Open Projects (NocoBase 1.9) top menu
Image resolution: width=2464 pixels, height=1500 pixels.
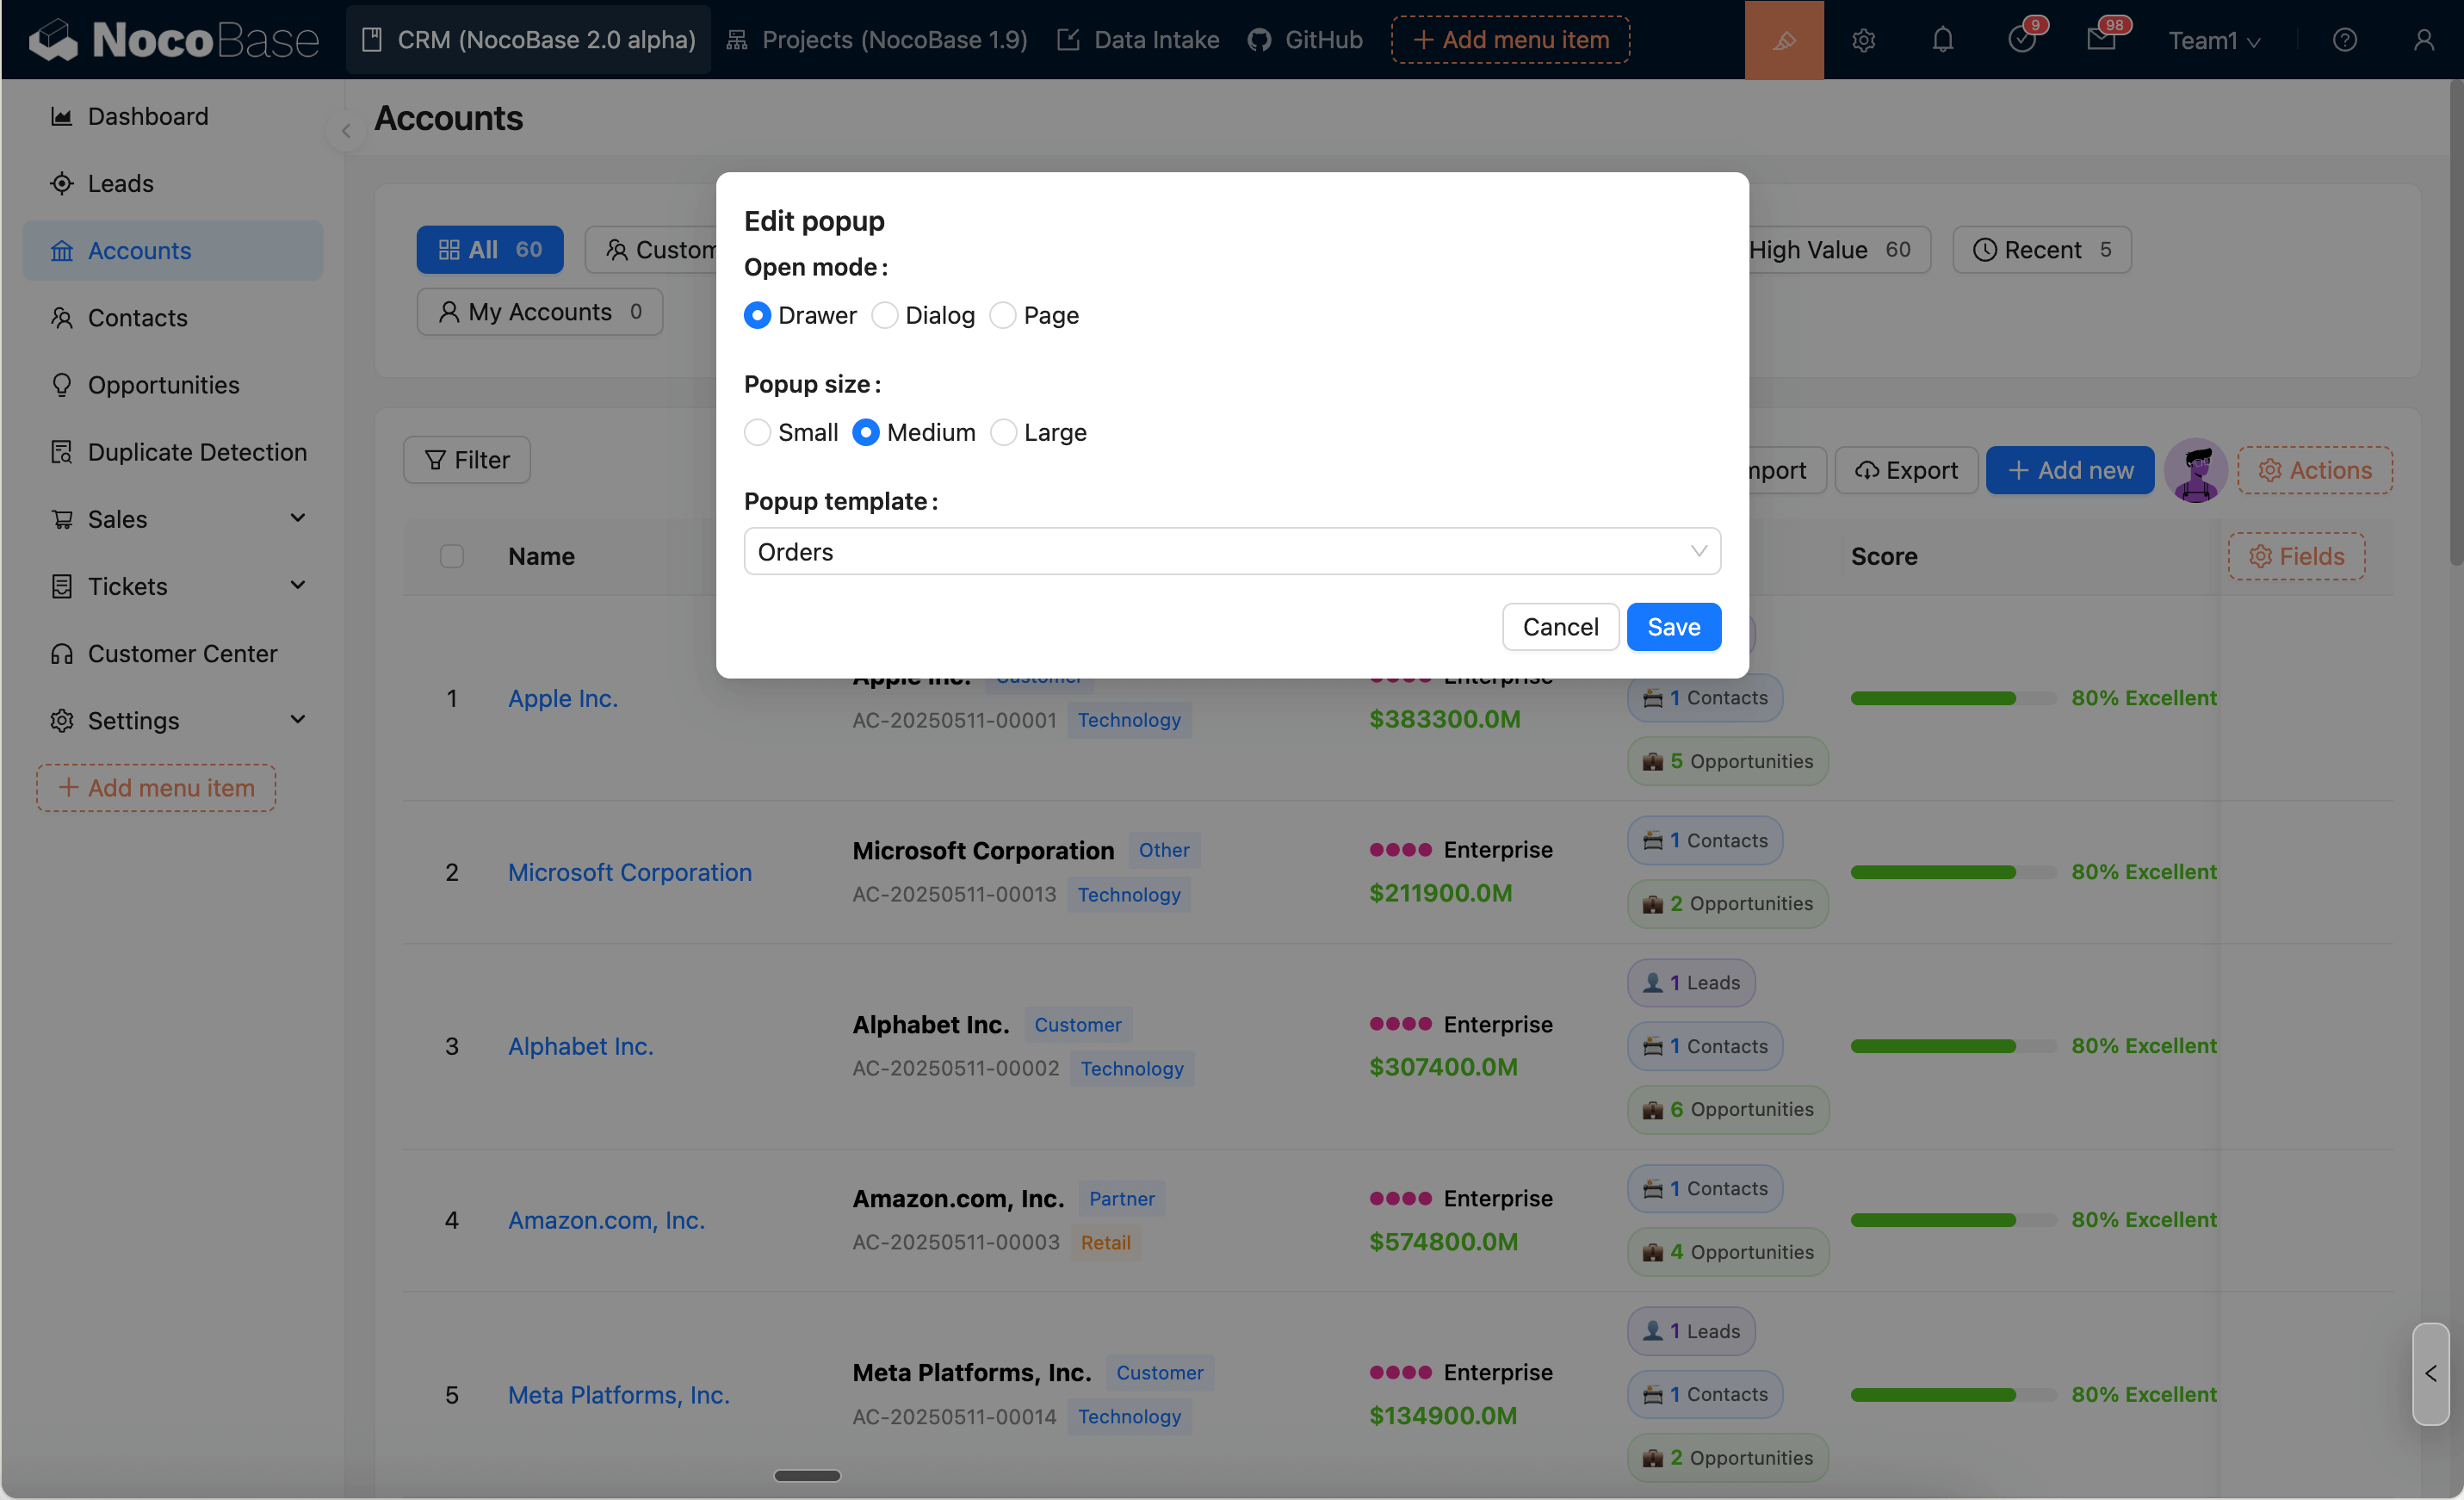tap(877, 40)
